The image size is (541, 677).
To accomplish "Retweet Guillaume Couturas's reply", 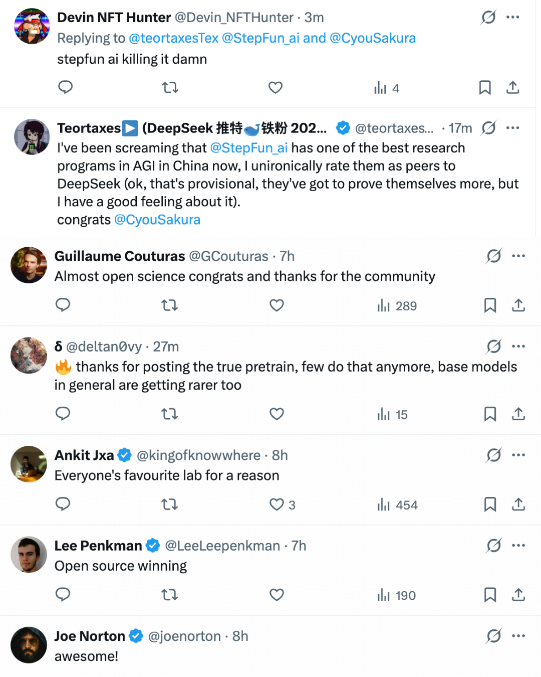I will point(169,305).
